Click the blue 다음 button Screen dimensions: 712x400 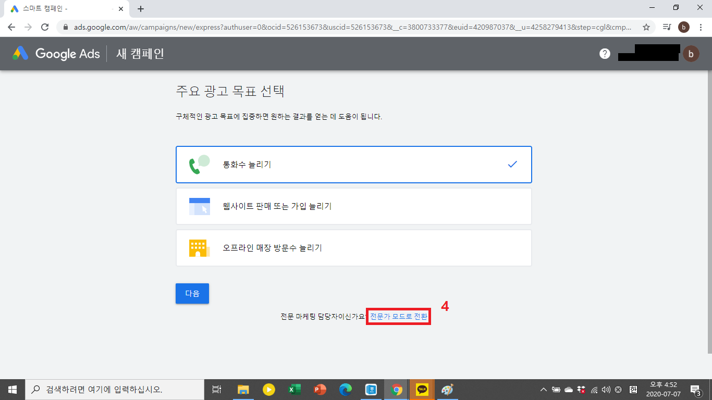(192, 293)
